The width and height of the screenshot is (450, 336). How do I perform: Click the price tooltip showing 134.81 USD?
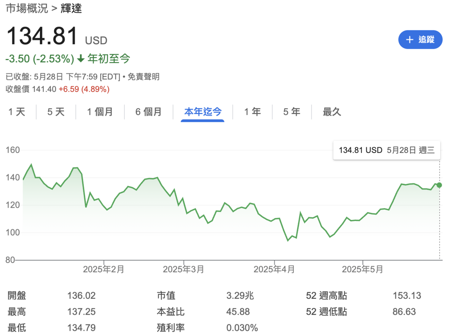click(387, 150)
